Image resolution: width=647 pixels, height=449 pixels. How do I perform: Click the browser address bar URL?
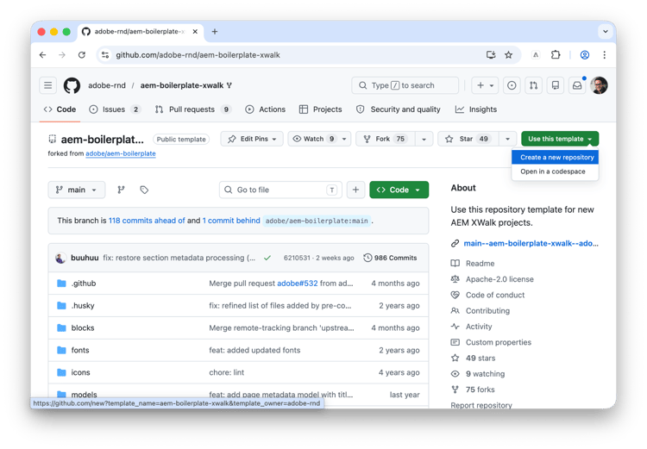tap(198, 55)
